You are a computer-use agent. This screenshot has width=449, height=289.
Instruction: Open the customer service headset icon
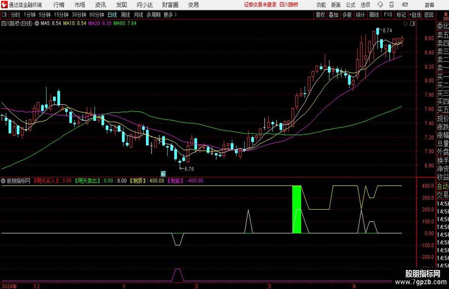380,5
